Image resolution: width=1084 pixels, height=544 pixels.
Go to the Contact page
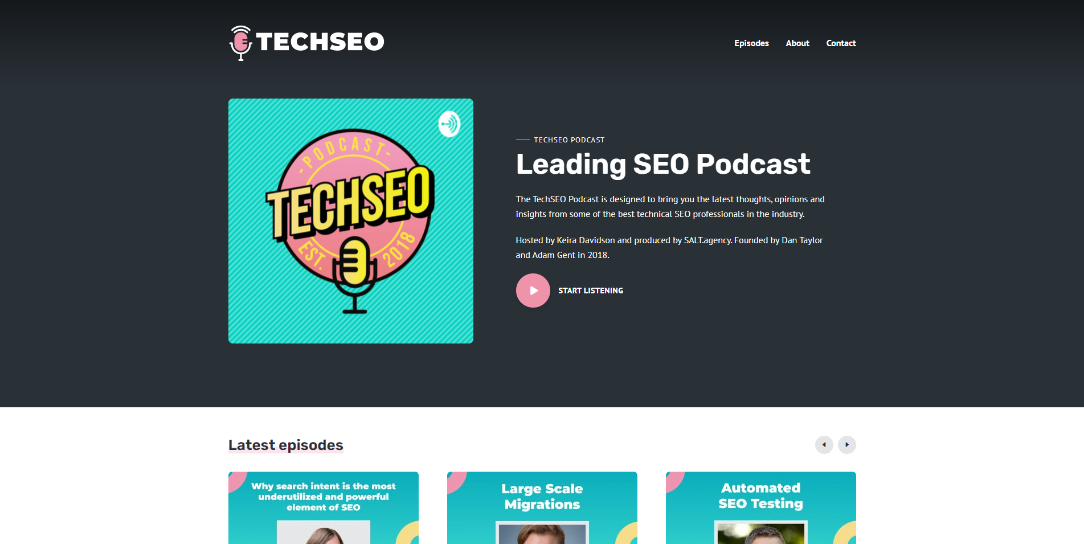tap(841, 43)
